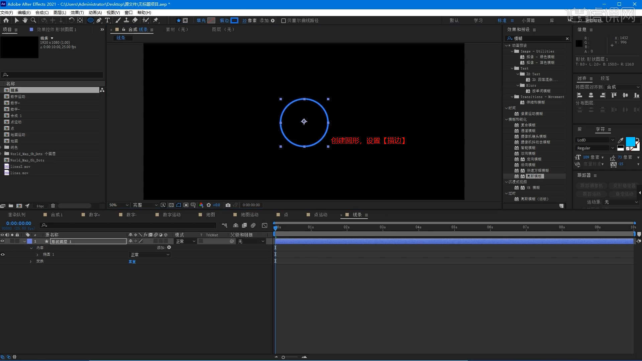
Task: Click the 重置 link for 变换
Action: pos(132,261)
